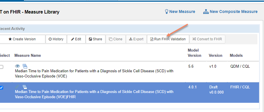
Task: Click the Create Version star button
Action: coord(22,39)
